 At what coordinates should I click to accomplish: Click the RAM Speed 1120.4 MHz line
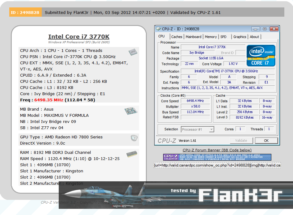click(x=70, y=159)
